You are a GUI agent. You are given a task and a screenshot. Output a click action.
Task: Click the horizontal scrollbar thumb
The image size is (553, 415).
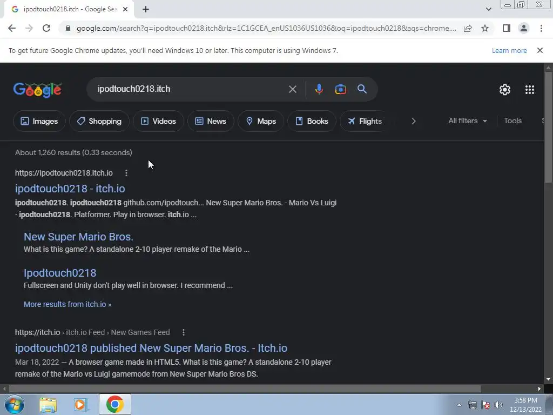click(x=245, y=389)
